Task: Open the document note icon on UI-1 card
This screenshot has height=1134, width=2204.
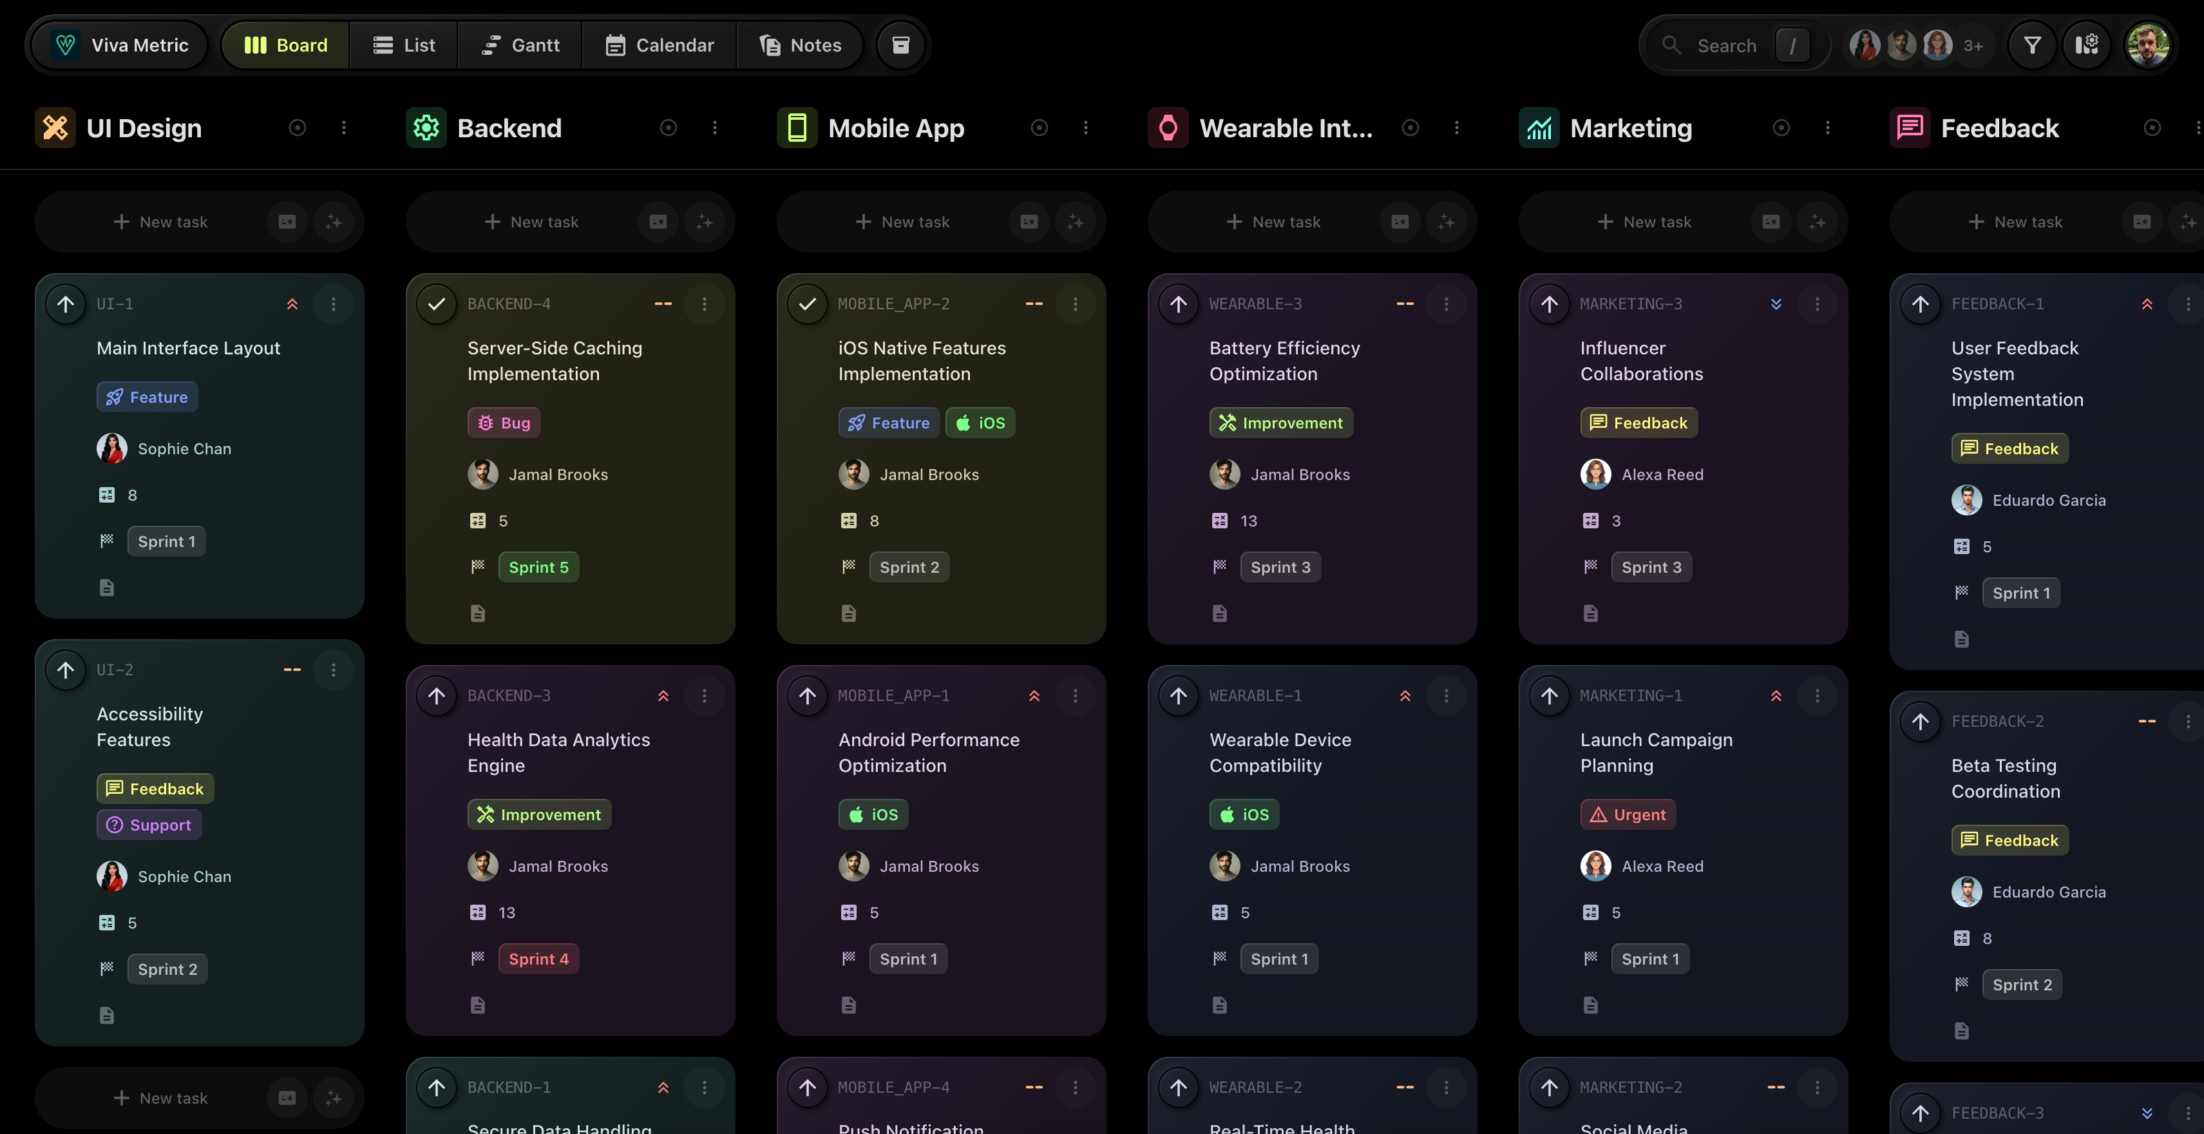Action: (107, 588)
